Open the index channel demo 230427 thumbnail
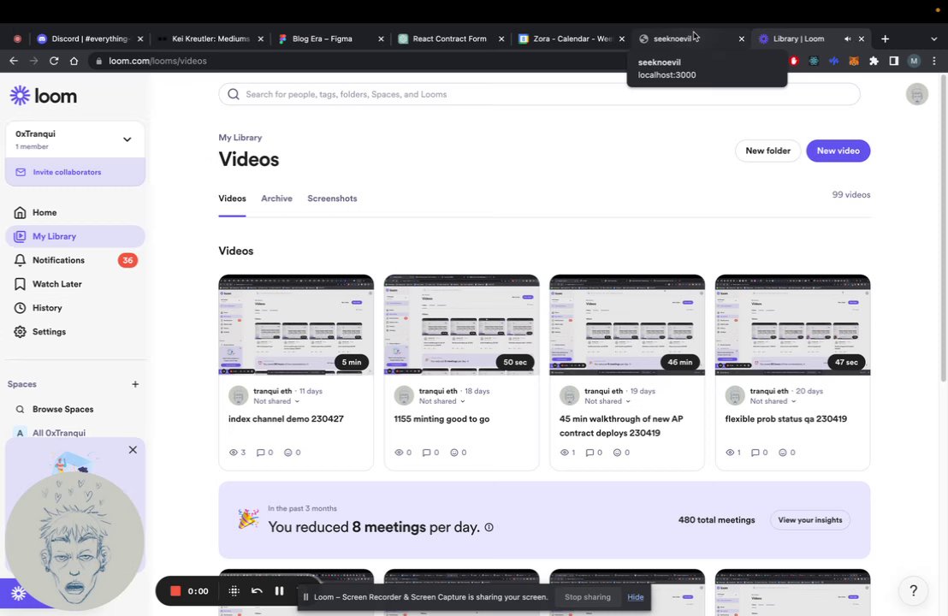 coord(296,325)
